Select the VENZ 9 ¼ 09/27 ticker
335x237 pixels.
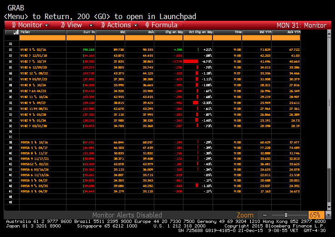point(33,103)
